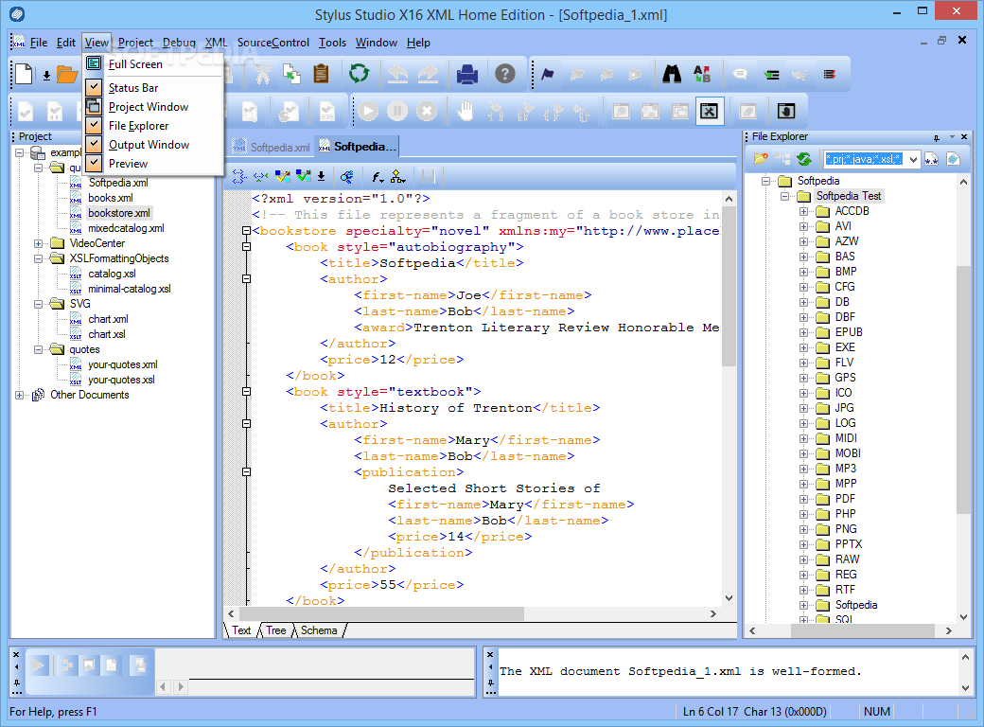Click File Explorer vertical scrollbar thumb

coord(963,389)
